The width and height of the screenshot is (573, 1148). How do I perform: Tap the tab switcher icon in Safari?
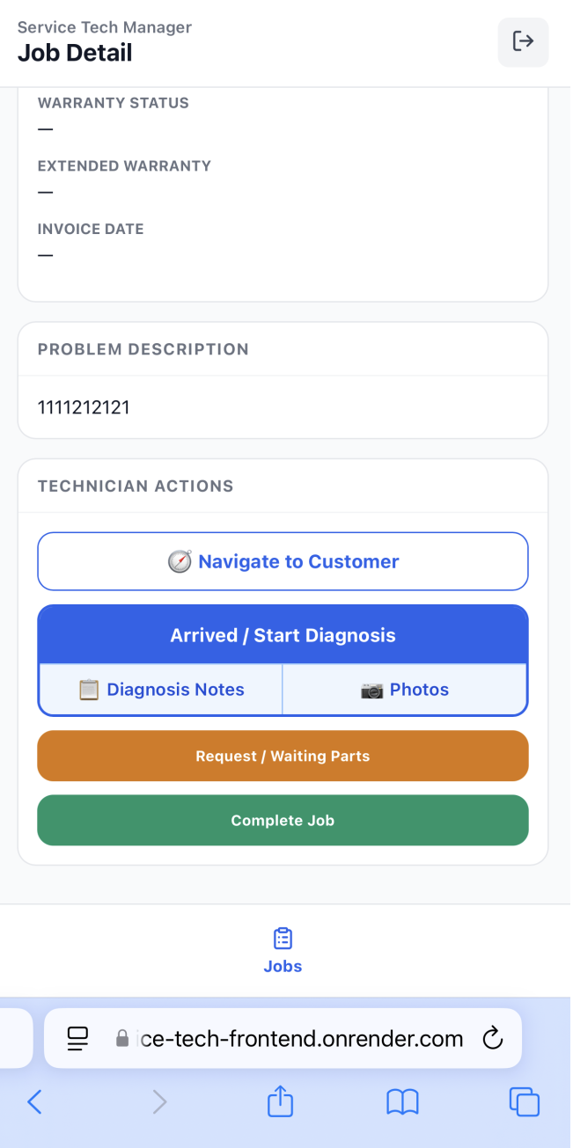525,1101
